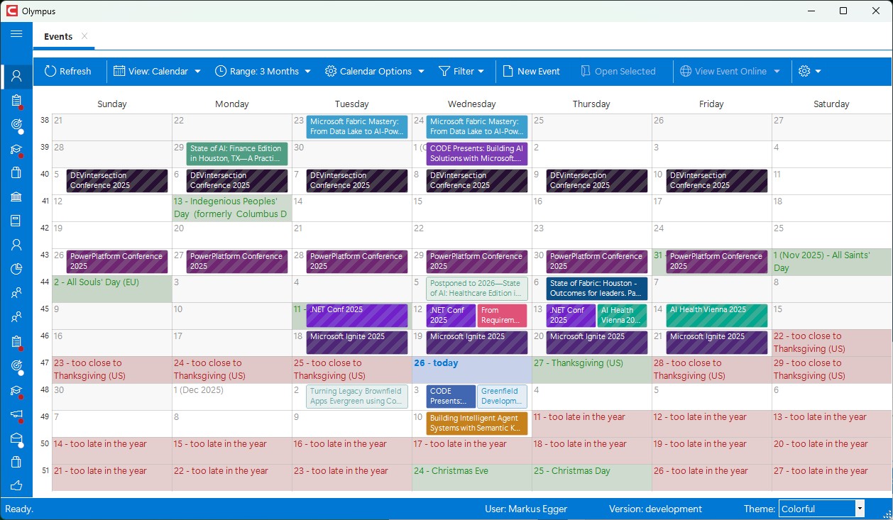Screen dimensions: 893x520
Task: Select the State of AI: Finance Edition event
Action: click(x=237, y=154)
